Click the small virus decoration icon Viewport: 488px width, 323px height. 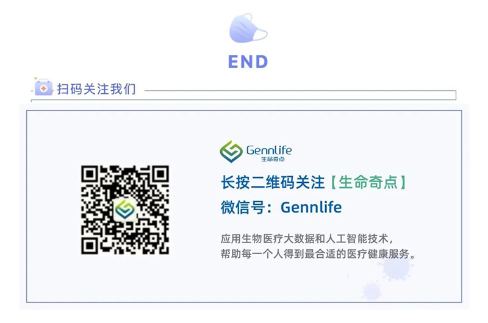[x=372, y=290]
